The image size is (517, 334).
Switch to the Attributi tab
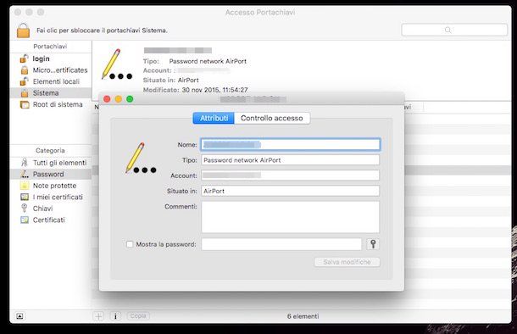coord(214,118)
